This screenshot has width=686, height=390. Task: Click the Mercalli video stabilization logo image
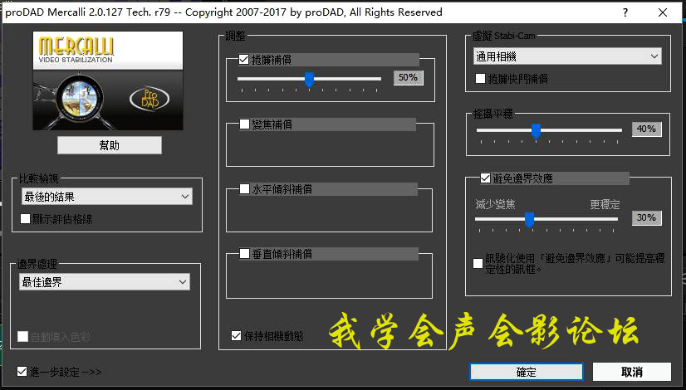pos(108,80)
